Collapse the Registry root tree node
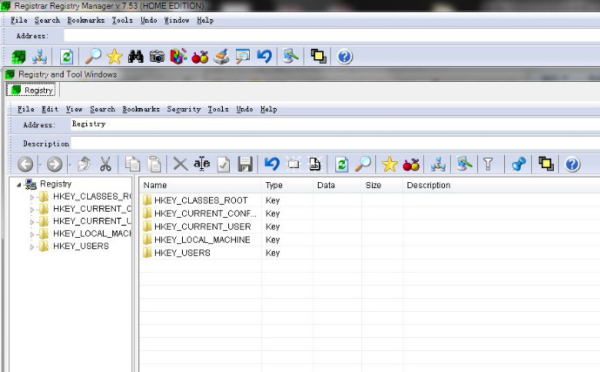The width and height of the screenshot is (600, 372). pos(19,185)
